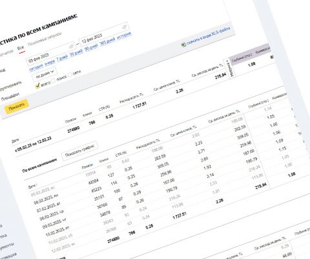Open the "история" link
The height and width of the screenshot is (259, 310).
124,36
